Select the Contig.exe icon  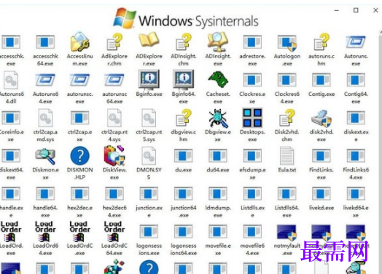(321, 80)
